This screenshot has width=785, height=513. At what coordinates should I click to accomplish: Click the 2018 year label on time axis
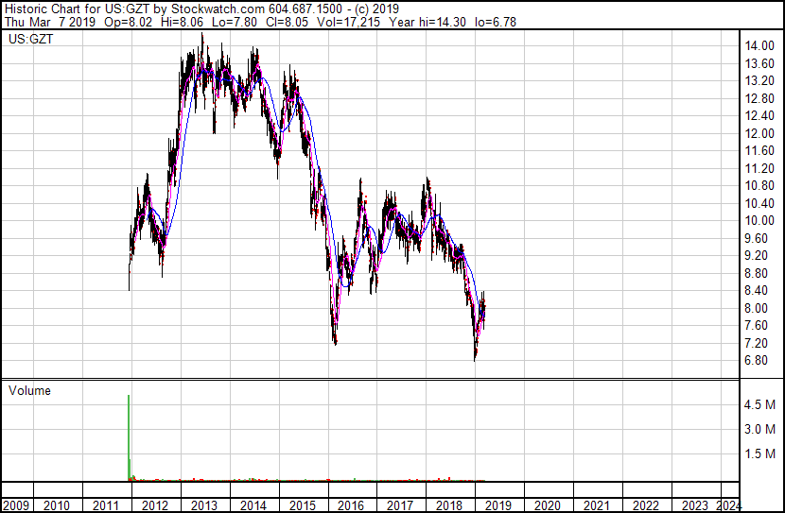(449, 505)
